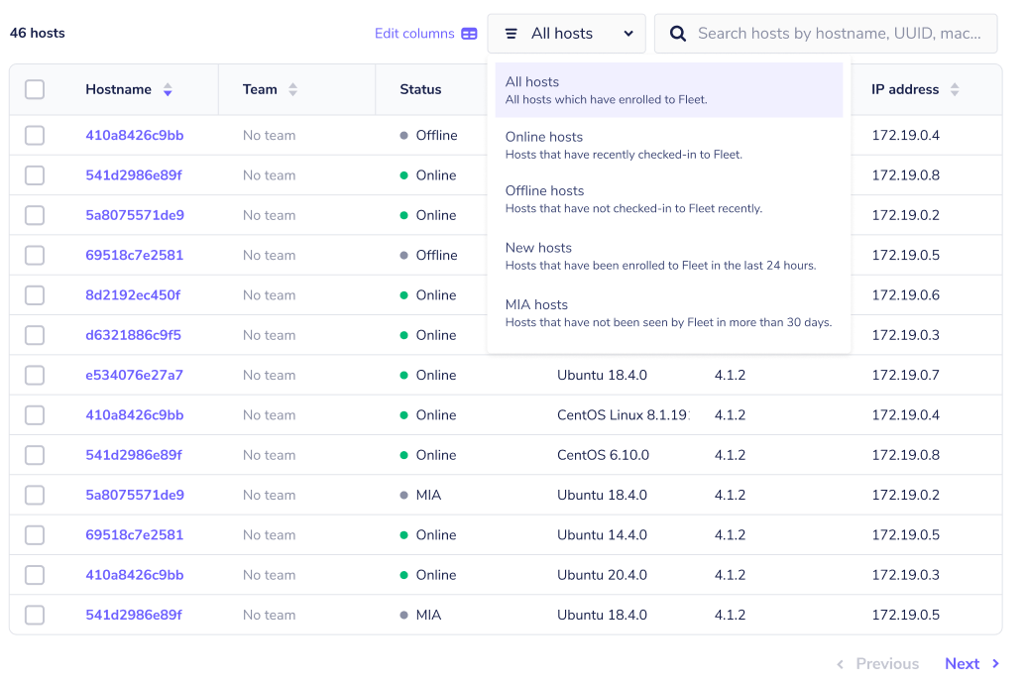Choose the Offline hosts filter option
The image size is (1026, 685).
[669, 199]
